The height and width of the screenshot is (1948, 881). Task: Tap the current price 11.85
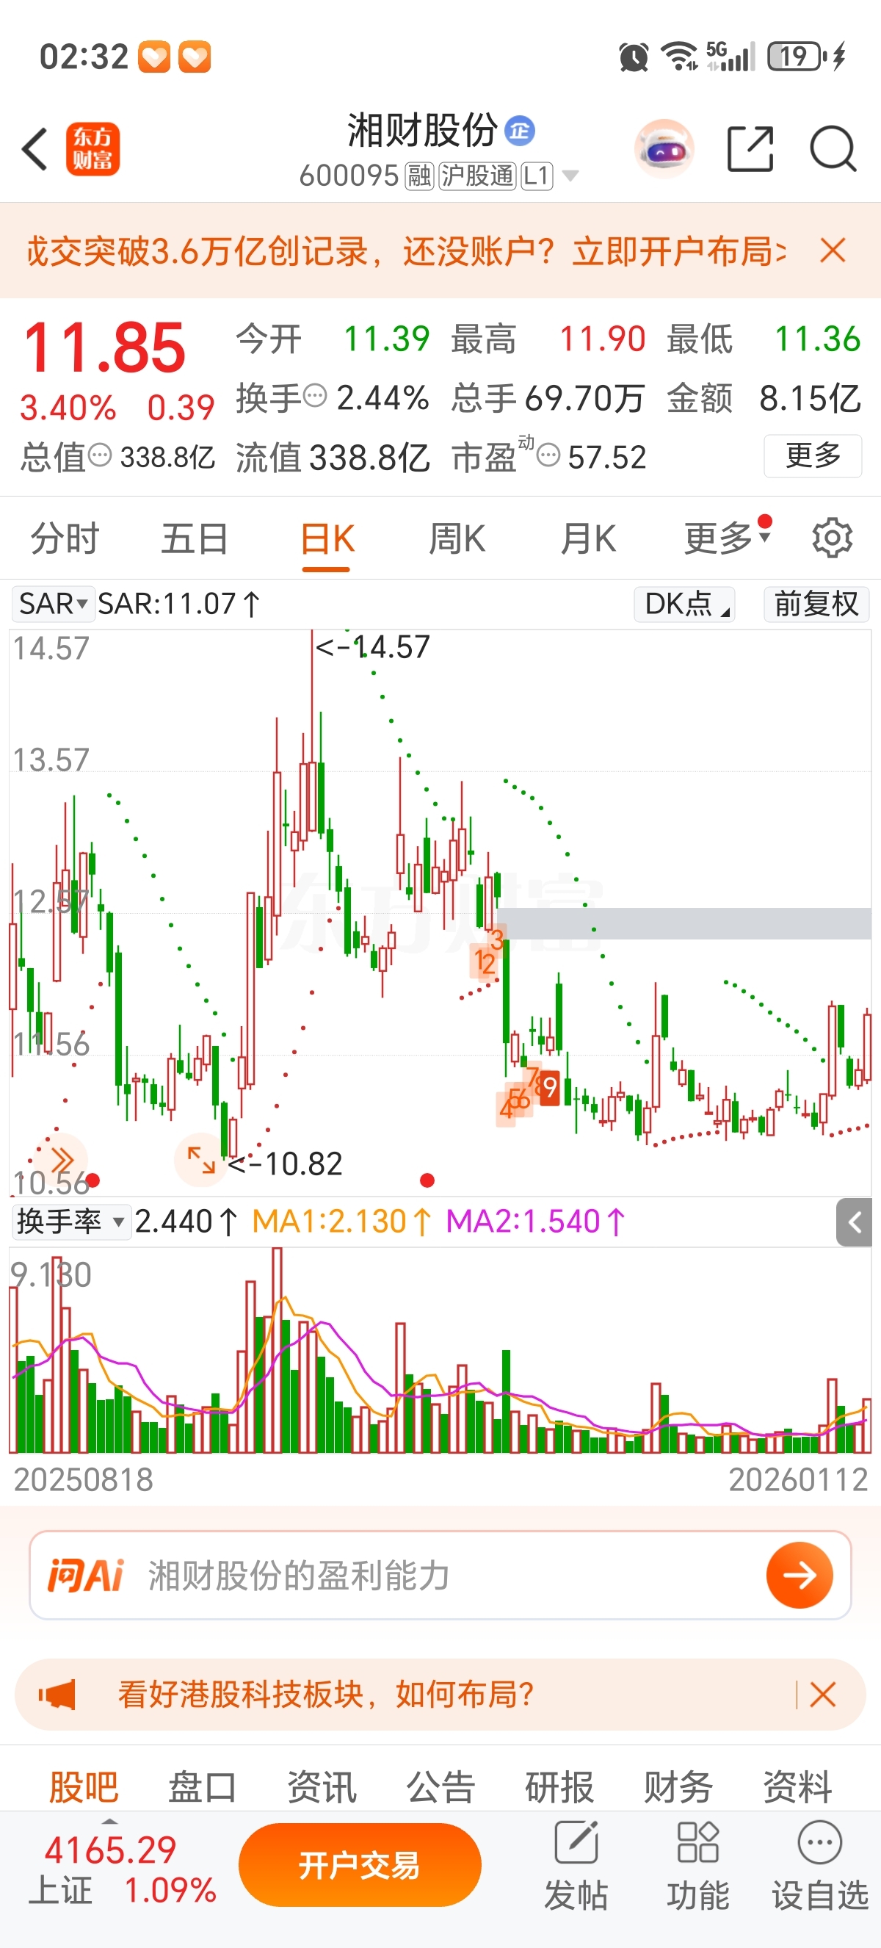pos(104,348)
